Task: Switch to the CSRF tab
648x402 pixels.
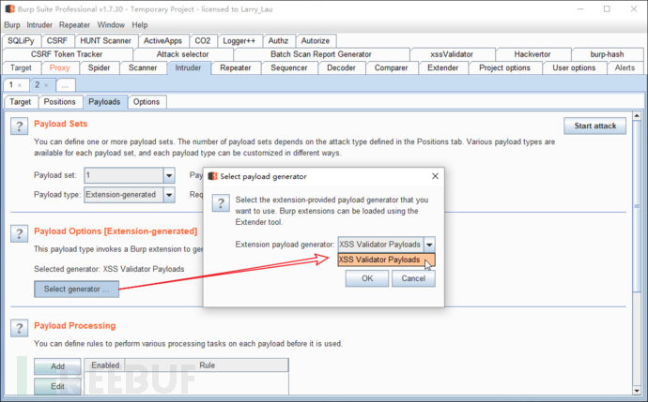Action: pyautogui.click(x=57, y=41)
